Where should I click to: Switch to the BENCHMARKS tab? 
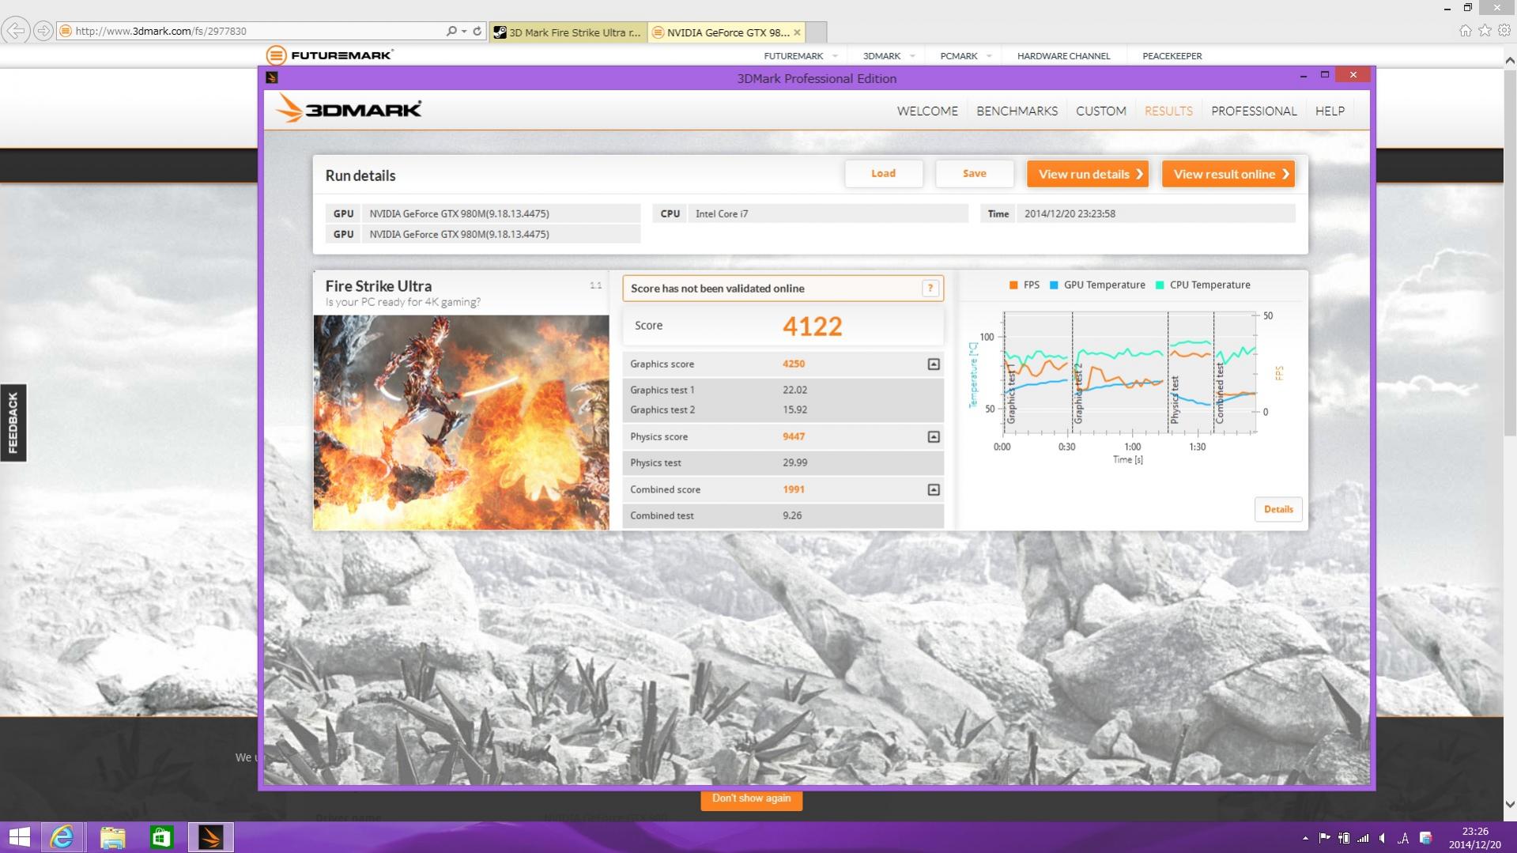coord(1017,111)
